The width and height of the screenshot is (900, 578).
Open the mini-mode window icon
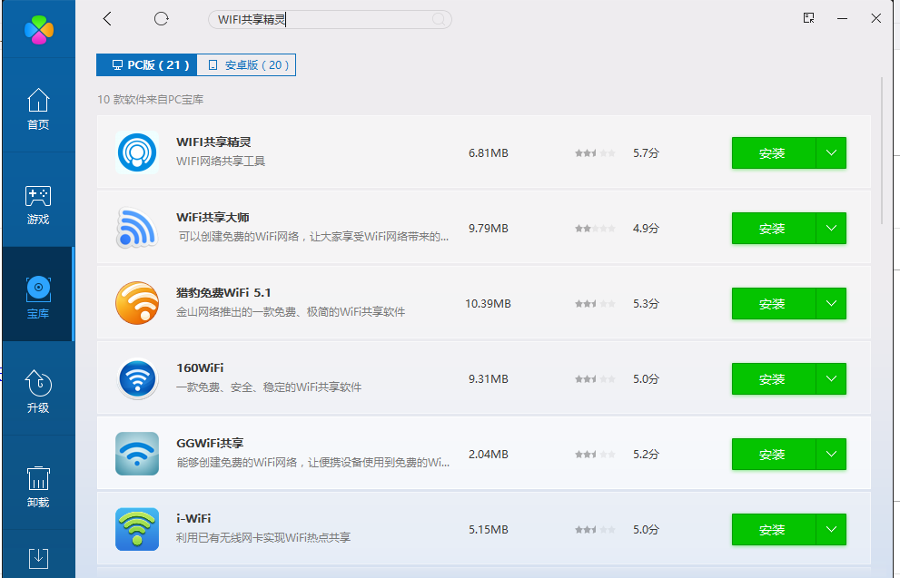point(809,18)
